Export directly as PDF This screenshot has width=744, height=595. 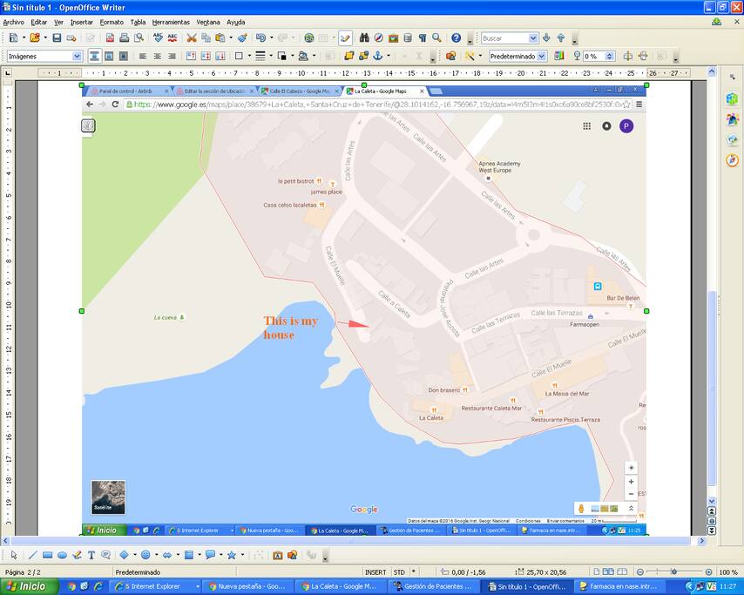(110, 38)
